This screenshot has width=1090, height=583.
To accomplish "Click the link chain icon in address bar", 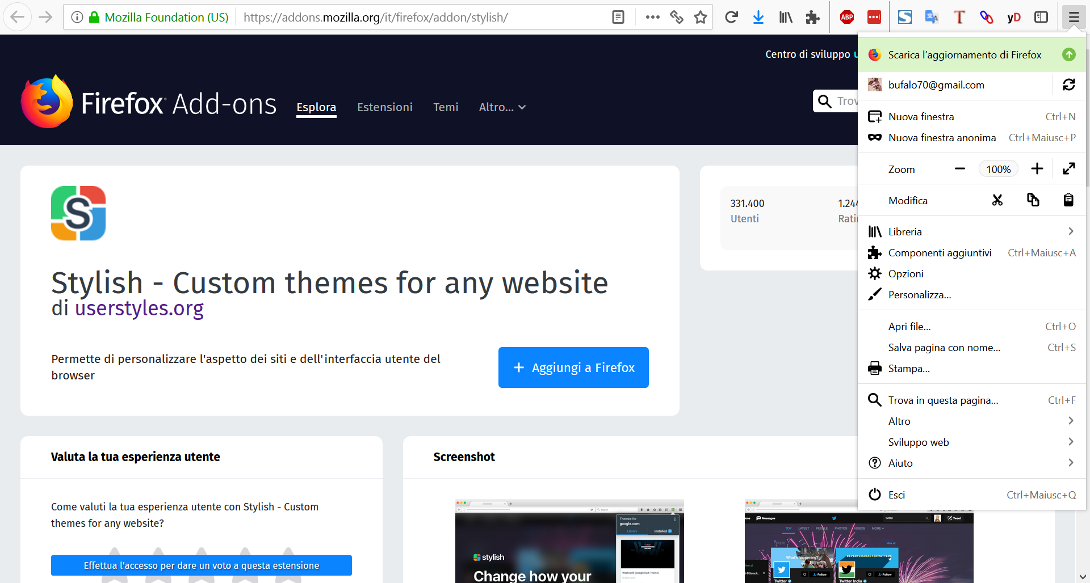I will point(677,17).
